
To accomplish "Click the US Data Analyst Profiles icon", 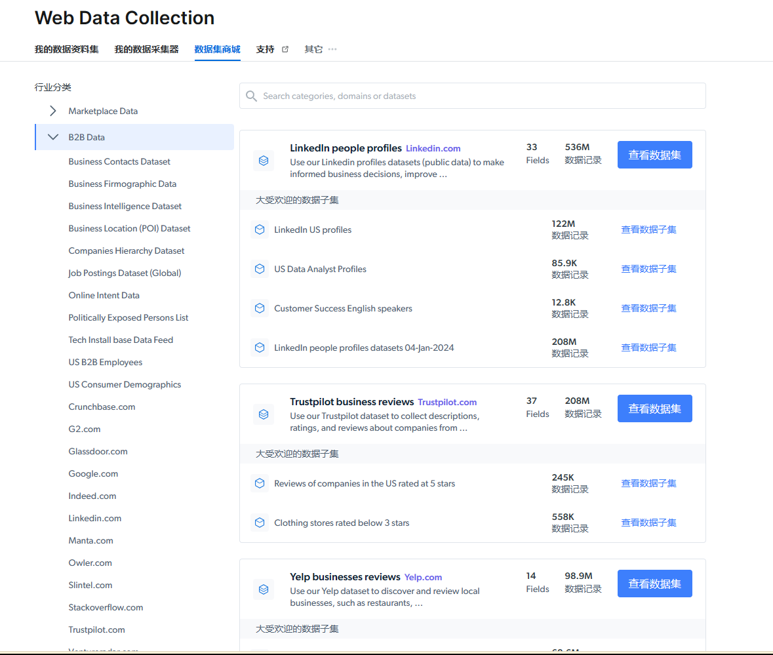I will (x=260, y=269).
